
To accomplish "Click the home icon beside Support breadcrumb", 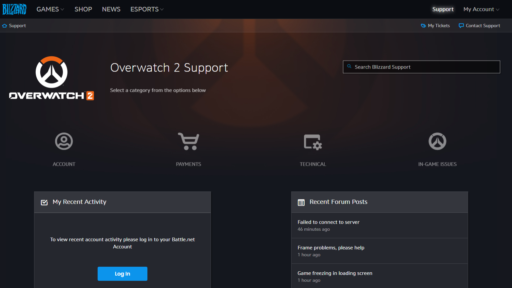I will 5,25.
